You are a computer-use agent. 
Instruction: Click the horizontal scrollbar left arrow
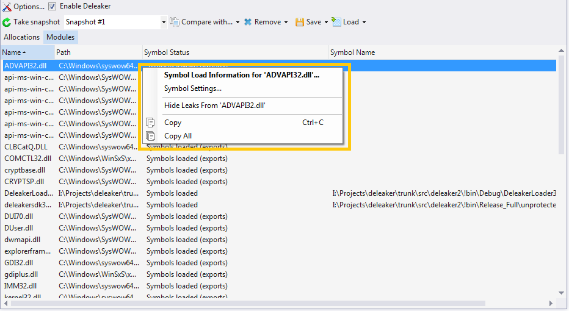coord(5,304)
